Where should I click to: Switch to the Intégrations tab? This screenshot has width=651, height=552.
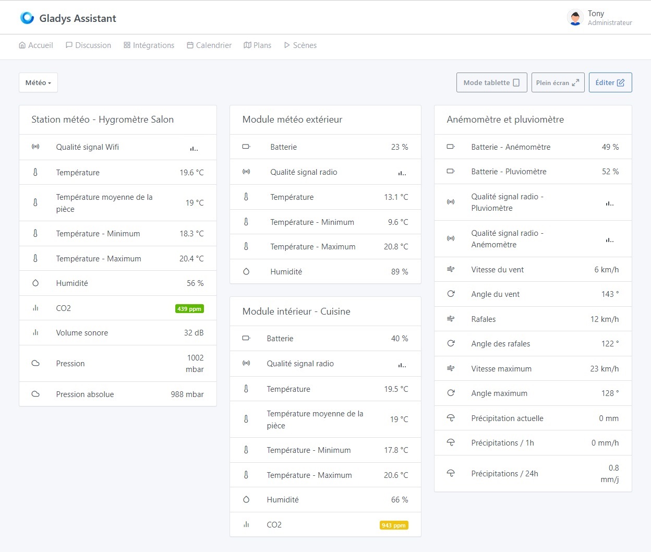149,45
